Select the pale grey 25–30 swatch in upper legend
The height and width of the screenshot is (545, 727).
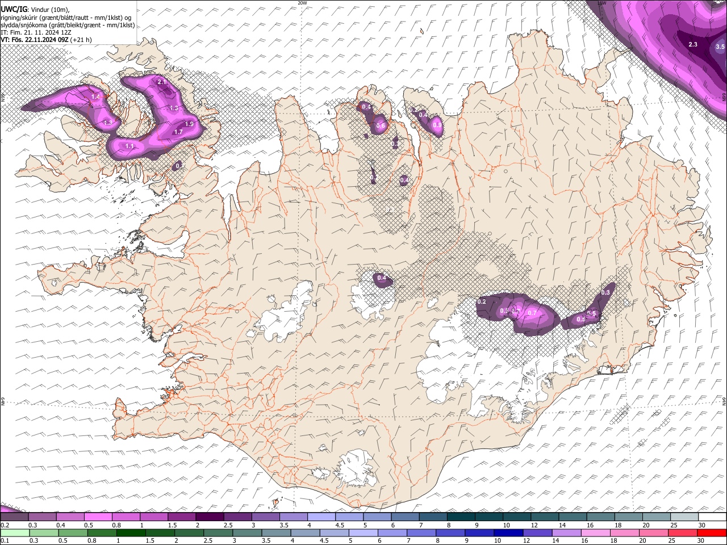click(x=684, y=517)
